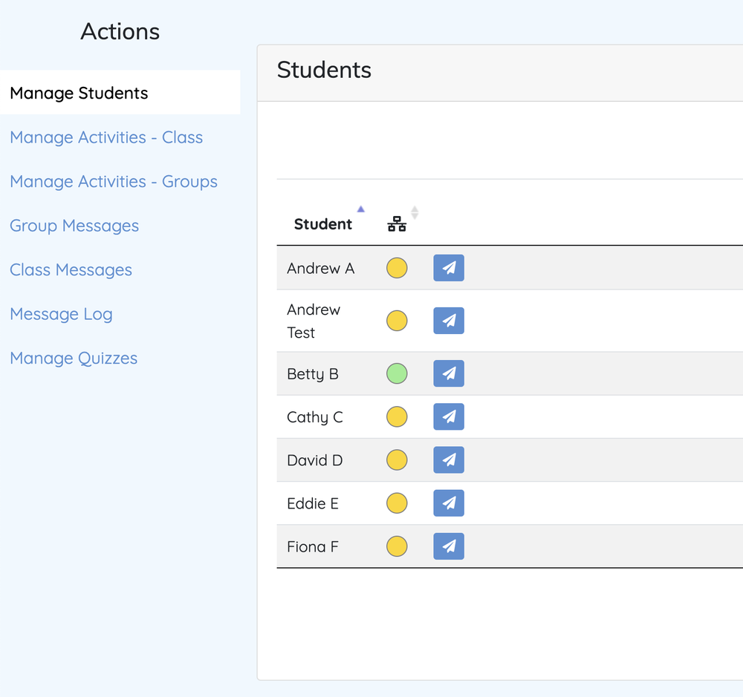Viewport: 743px width, 697px height.
Task: Open Manage Students section
Action: [x=79, y=93]
